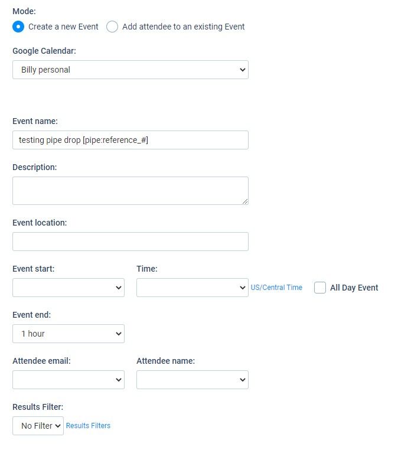Select the Create a new Event radio button
This screenshot has width=398, height=450.
[18, 27]
